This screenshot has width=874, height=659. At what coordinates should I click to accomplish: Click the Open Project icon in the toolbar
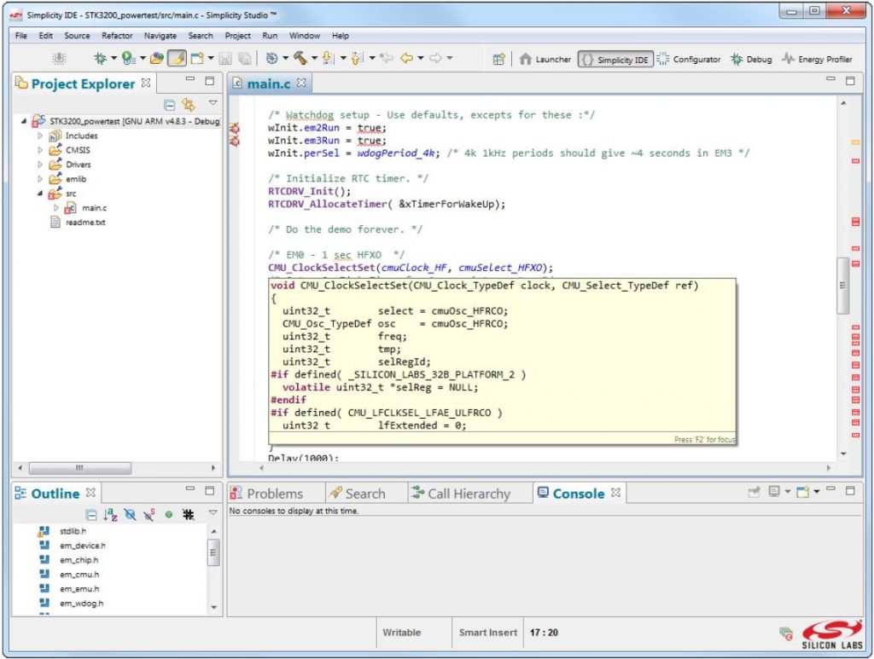click(x=157, y=58)
